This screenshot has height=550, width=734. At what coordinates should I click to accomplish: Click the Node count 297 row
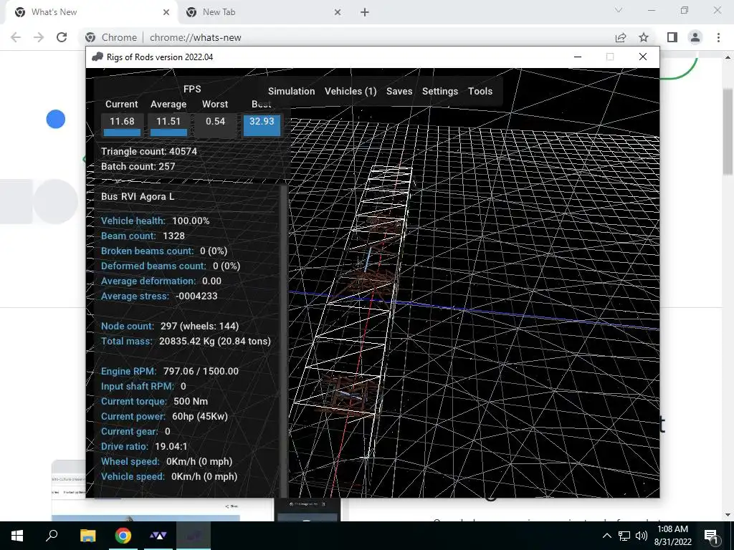(170, 326)
